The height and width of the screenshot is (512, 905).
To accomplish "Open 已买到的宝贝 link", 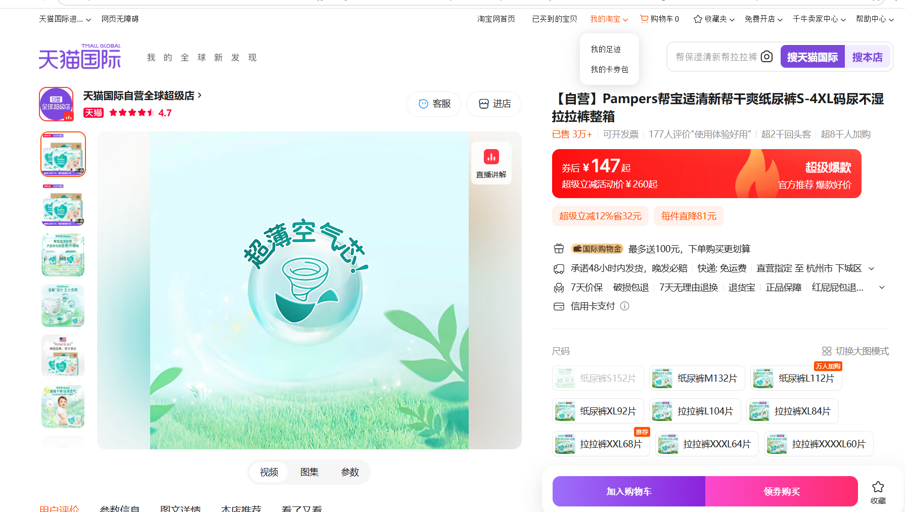I will tap(555, 19).
